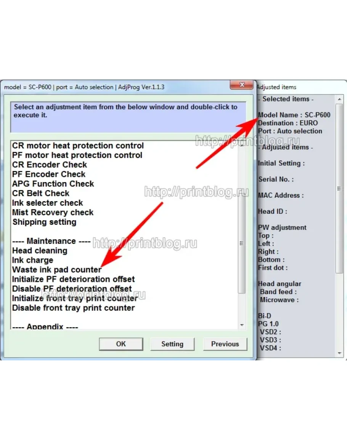Choose Initialize front tray print counter
Image resolution: width=347 pixels, height=440 pixels.
(x=74, y=298)
